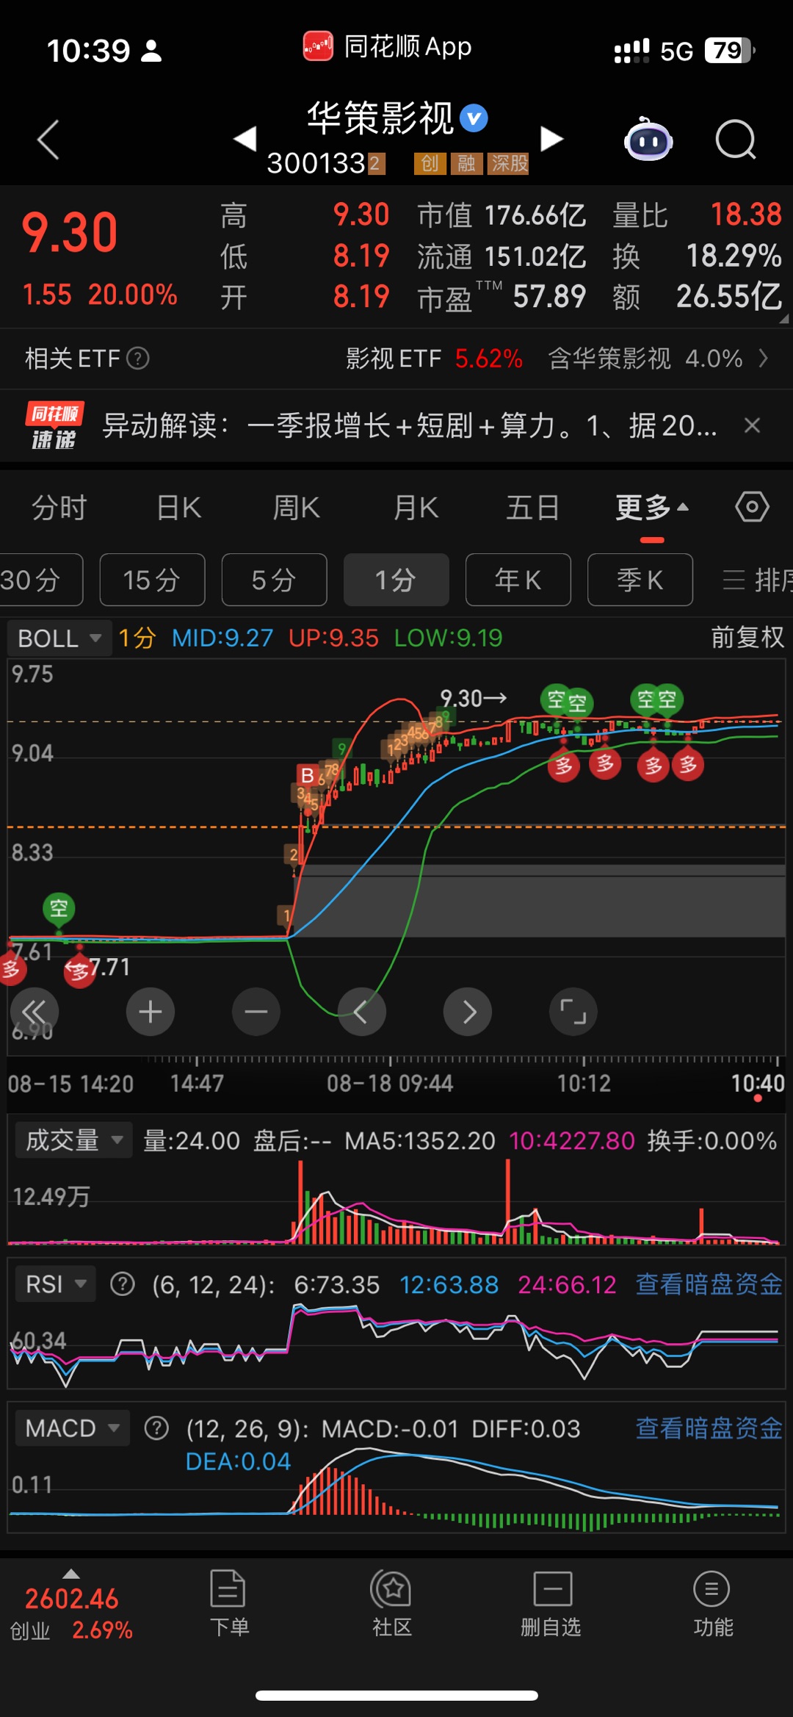Open 功能 functions menu
The height and width of the screenshot is (1717, 793).
712,1603
